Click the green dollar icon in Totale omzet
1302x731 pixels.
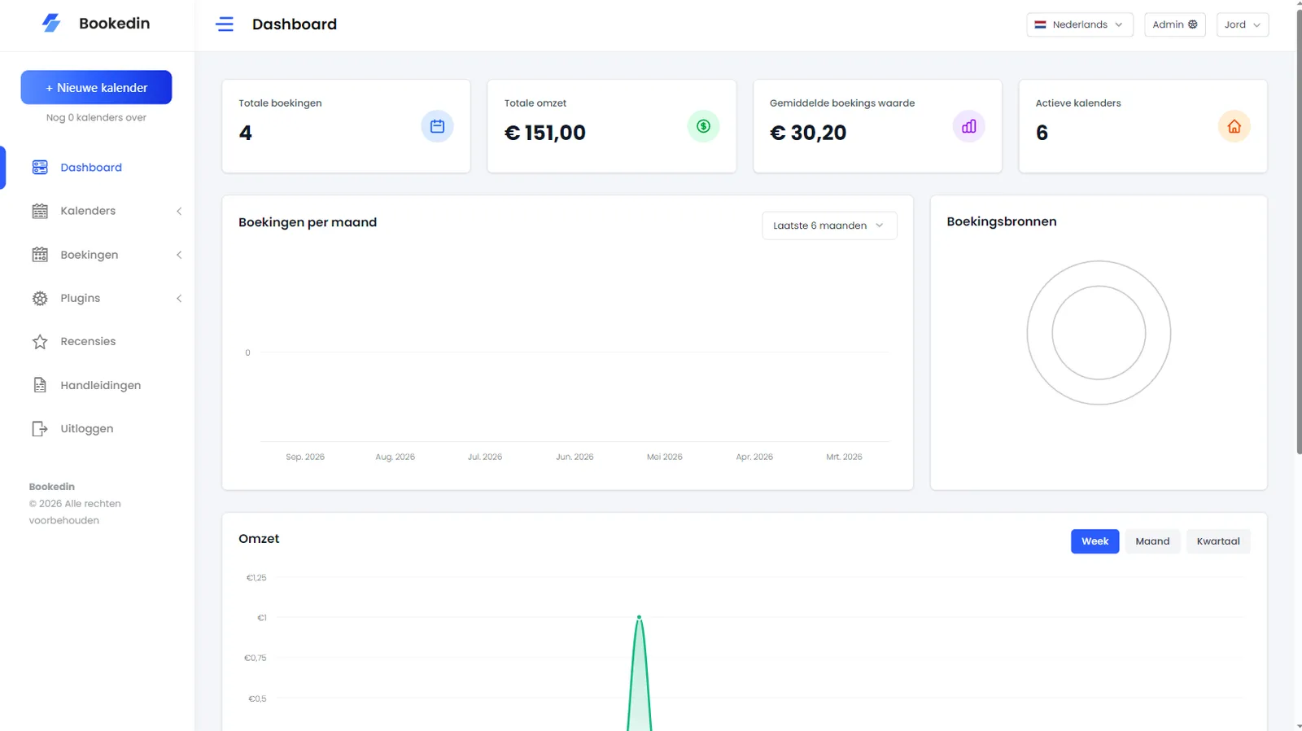point(703,126)
